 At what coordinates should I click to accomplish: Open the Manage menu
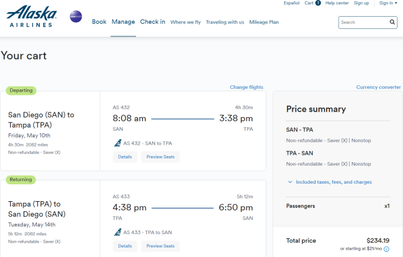pos(123,22)
